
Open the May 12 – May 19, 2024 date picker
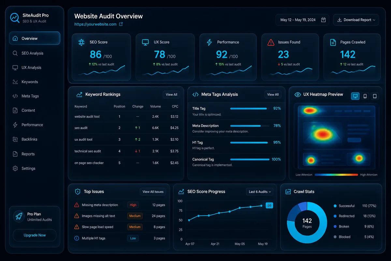point(302,20)
